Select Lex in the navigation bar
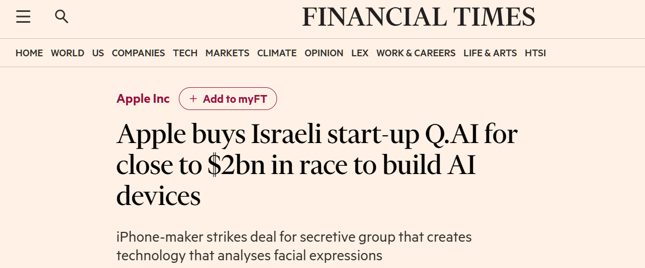The height and width of the screenshot is (268, 645). [360, 53]
